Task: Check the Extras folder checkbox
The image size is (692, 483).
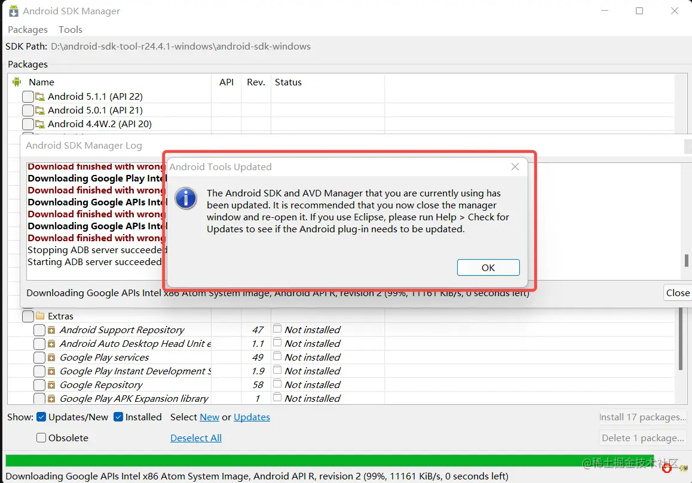Action: [x=28, y=316]
